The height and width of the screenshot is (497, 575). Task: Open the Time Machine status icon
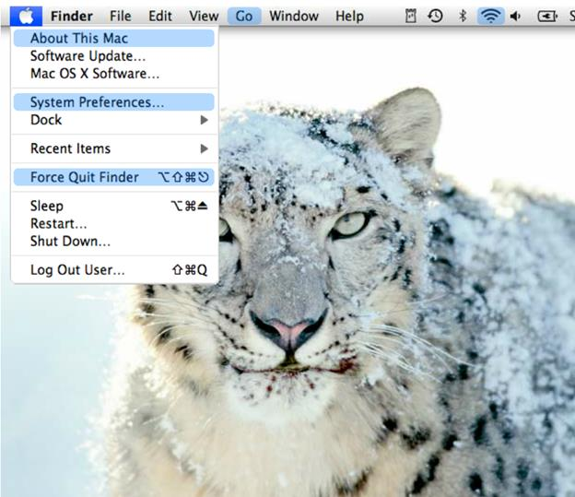tap(435, 16)
